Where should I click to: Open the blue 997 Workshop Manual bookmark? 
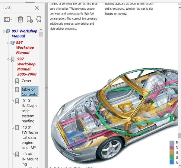[24, 33]
